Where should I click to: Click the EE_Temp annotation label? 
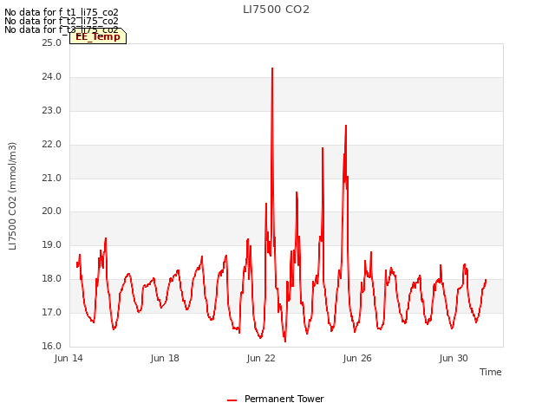tap(98, 36)
